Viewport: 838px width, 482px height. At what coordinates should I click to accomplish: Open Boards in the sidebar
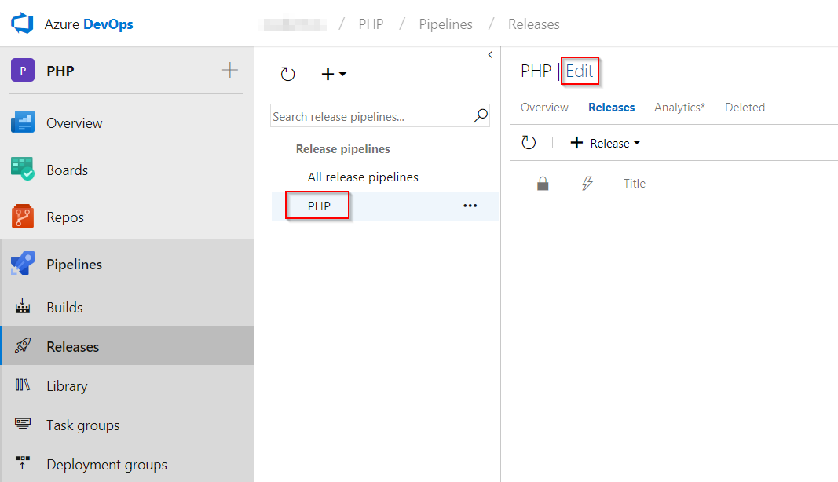coord(68,170)
